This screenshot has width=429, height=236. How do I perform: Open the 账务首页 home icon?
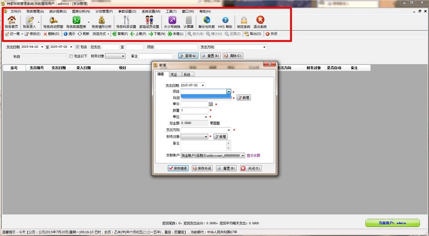11,22
